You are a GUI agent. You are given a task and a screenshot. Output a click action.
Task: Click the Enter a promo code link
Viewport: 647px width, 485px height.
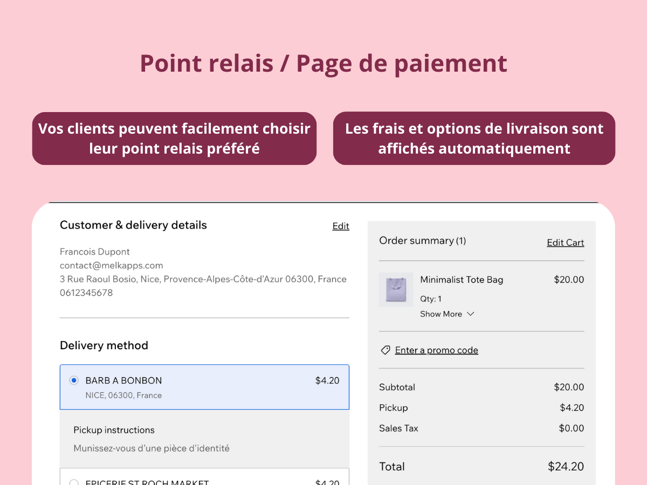click(436, 350)
